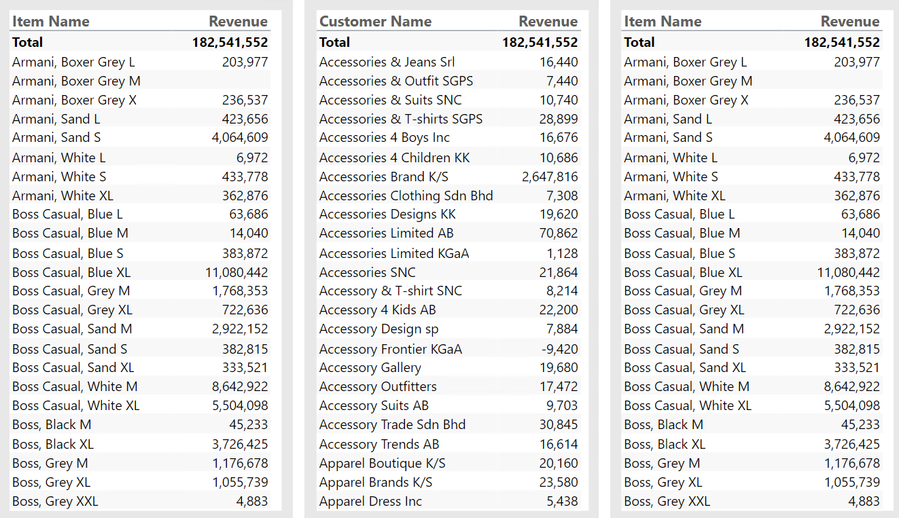Click Accessories Limited KGaA

(393, 253)
